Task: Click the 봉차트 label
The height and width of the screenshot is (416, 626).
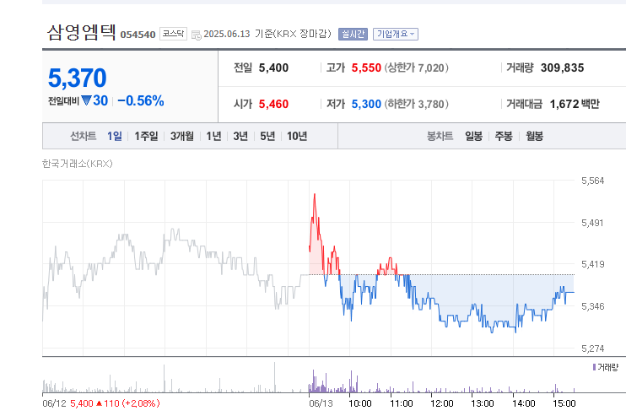Action: [440, 136]
